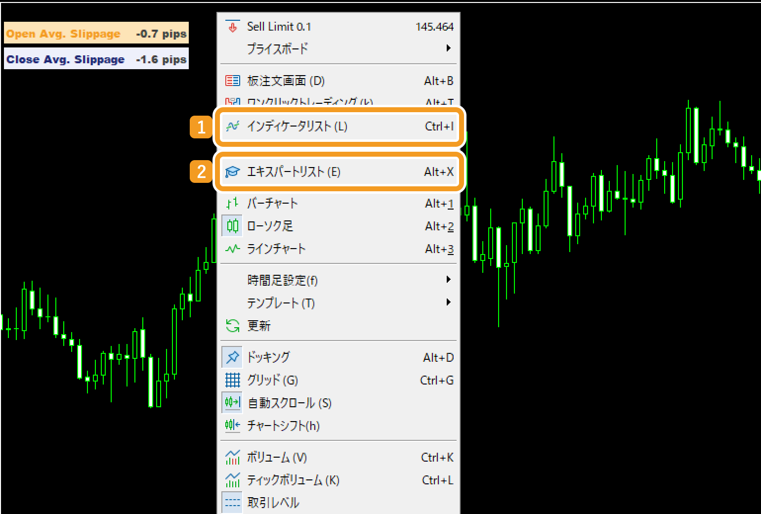Click the ラインチャート line chart icon

click(232, 249)
